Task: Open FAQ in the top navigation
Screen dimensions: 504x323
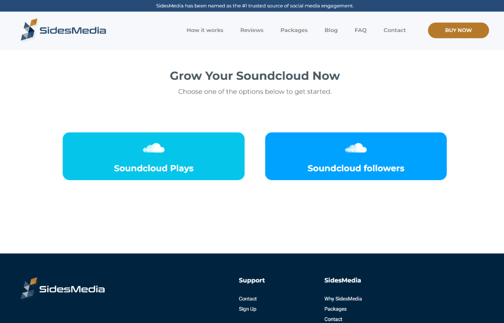Action: tap(360, 30)
